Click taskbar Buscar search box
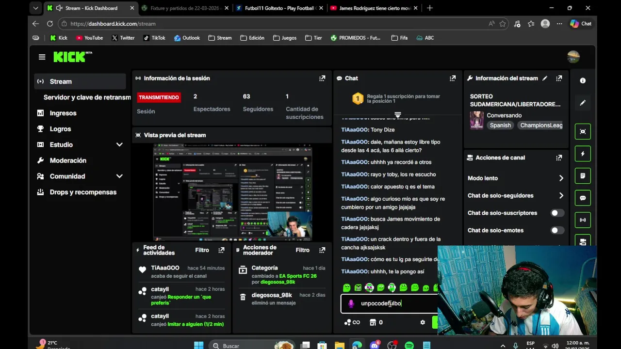 coord(252,346)
